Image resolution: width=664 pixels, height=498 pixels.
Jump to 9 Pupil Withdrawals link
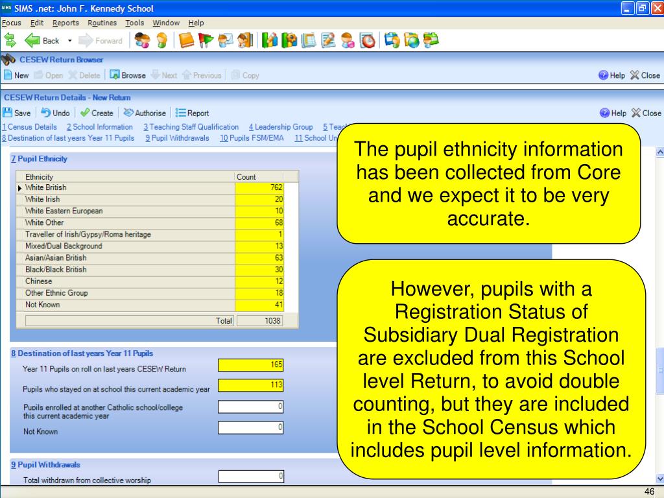[x=177, y=138]
